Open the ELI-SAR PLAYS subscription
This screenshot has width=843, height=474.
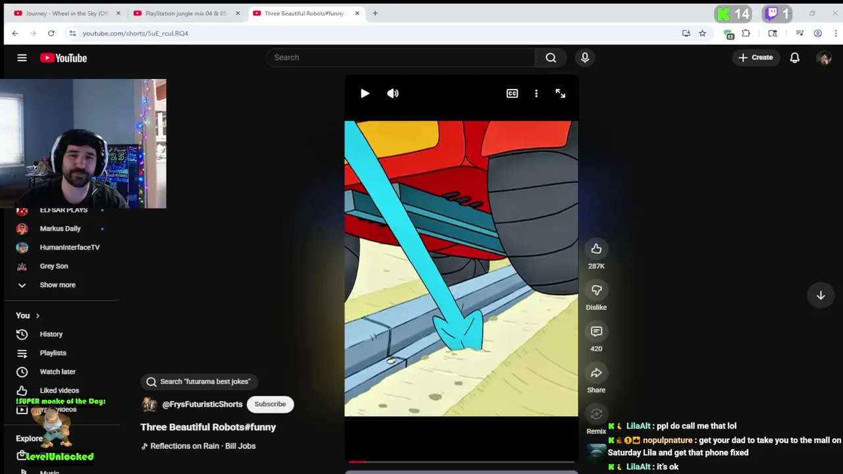click(x=63, y=211)
